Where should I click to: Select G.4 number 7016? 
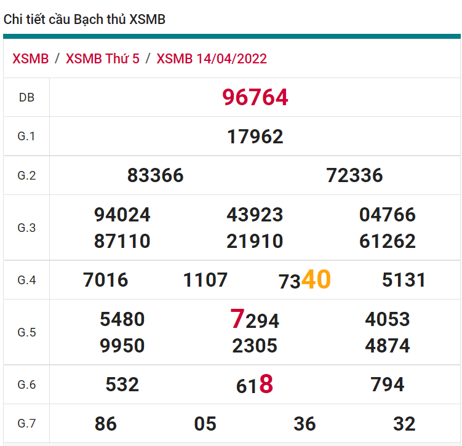point(106,281)
